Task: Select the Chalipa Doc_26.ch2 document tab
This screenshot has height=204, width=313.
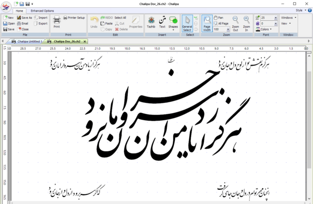Action: [x=66, y=41]
